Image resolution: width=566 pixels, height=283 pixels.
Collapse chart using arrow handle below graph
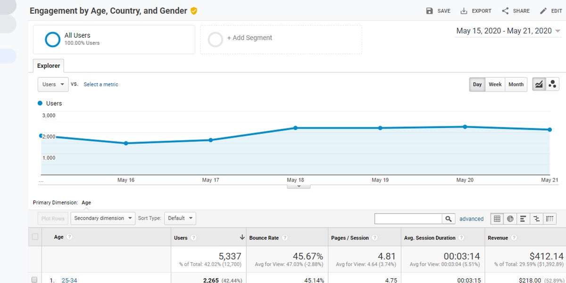[299, 186]
